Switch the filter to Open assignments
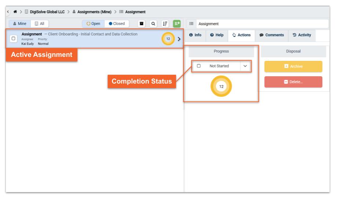 tap(93, 24)
